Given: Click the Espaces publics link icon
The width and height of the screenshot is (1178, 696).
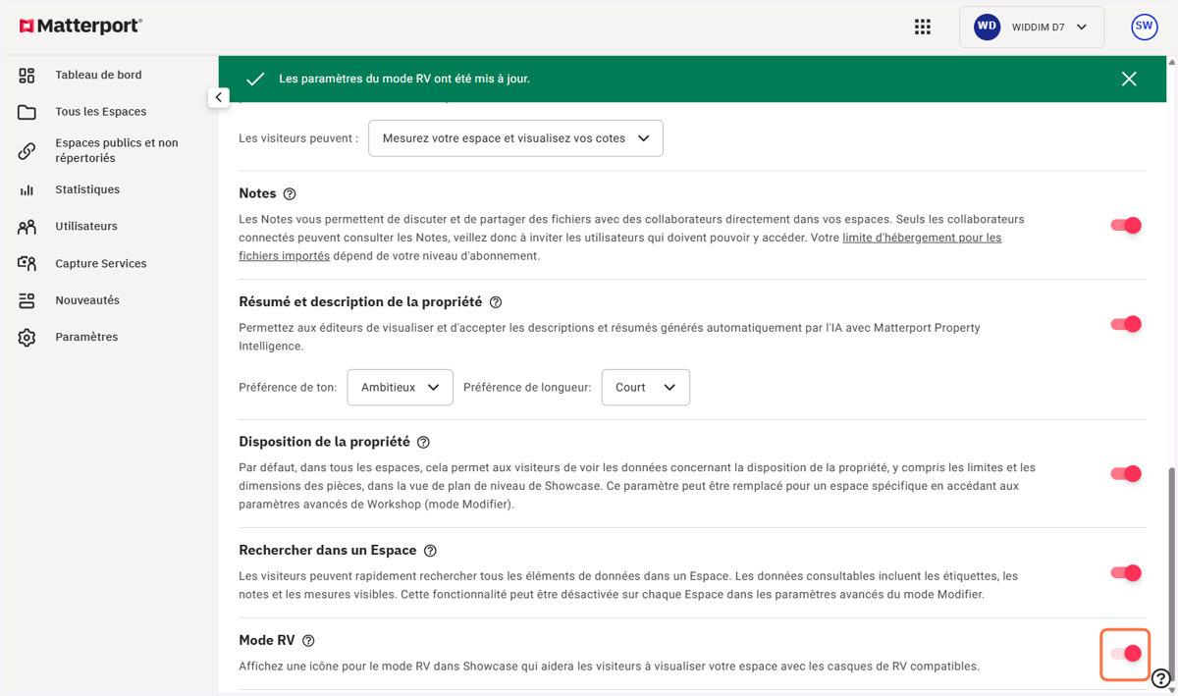Looking at the screenshot, I should click(x=27, y=151).
